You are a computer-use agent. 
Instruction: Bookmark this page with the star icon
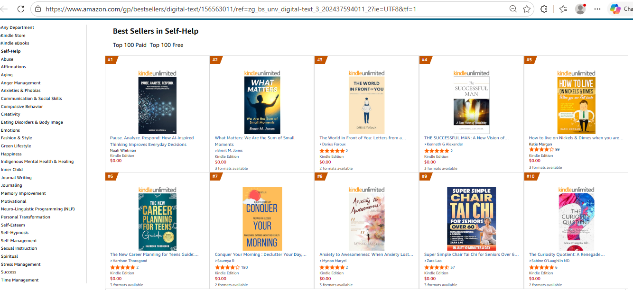(526, 9)
